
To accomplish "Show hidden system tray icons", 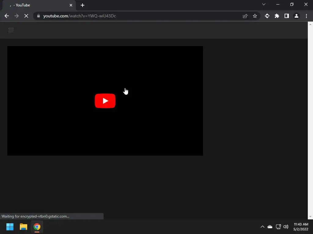I will pos(263,227).
